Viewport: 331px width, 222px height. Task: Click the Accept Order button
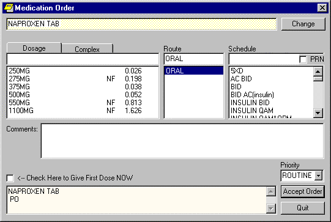[302, 191]
